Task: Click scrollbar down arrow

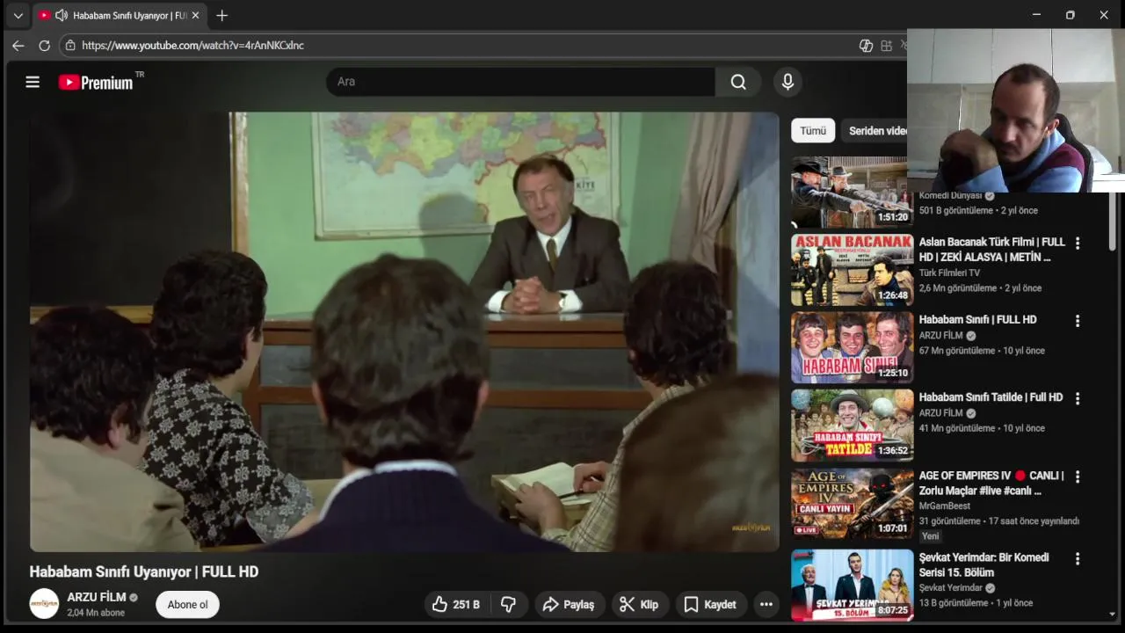Action: click(x=1113, y=614)
